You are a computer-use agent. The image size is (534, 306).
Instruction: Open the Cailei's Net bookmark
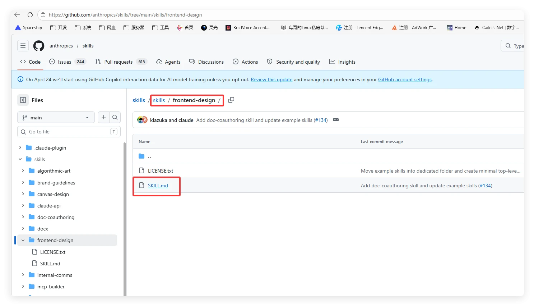[497, 28]
